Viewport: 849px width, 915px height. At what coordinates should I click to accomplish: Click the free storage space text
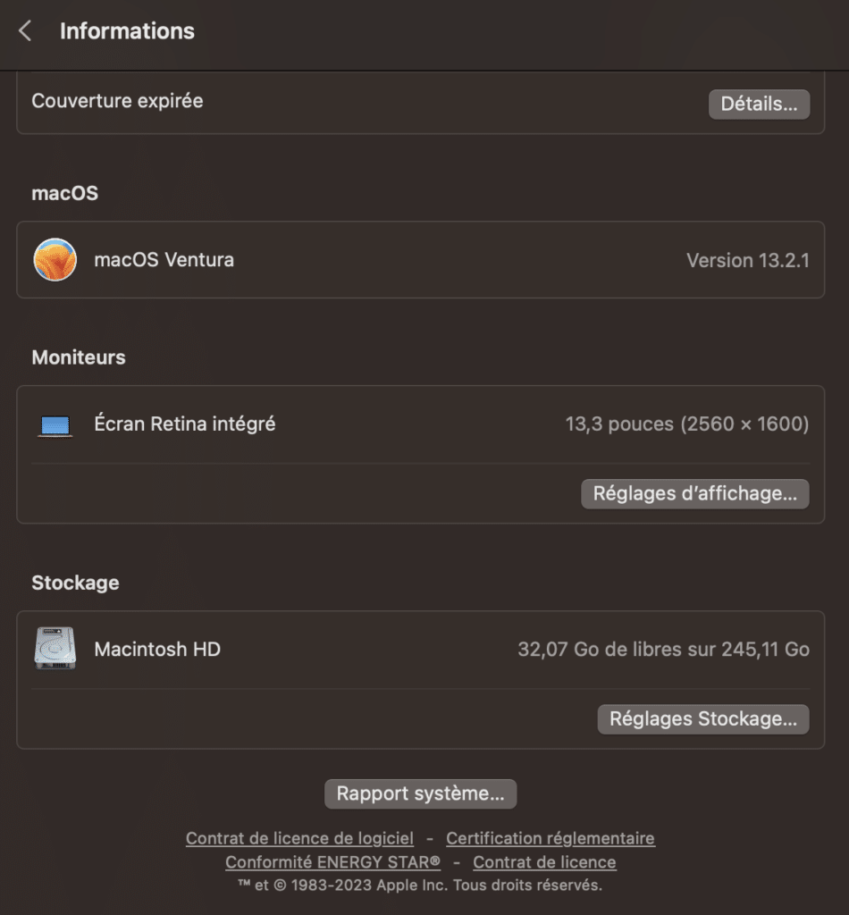[663, 649]
